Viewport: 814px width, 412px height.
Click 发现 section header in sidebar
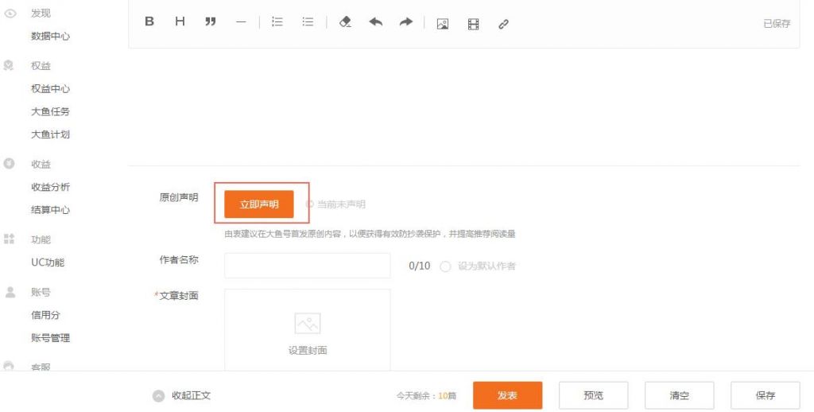tap(41, 14)
